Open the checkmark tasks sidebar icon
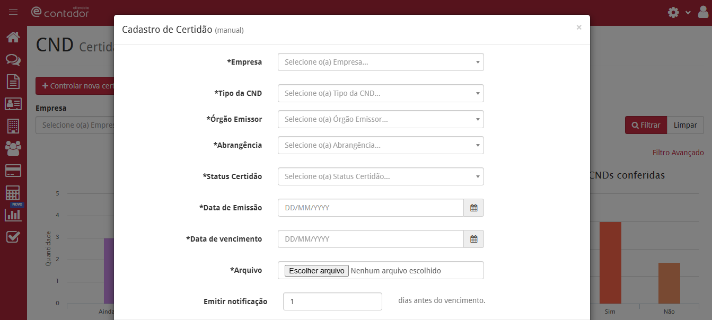The height and width of the screenshot is (320, 712). pos(13,237)
